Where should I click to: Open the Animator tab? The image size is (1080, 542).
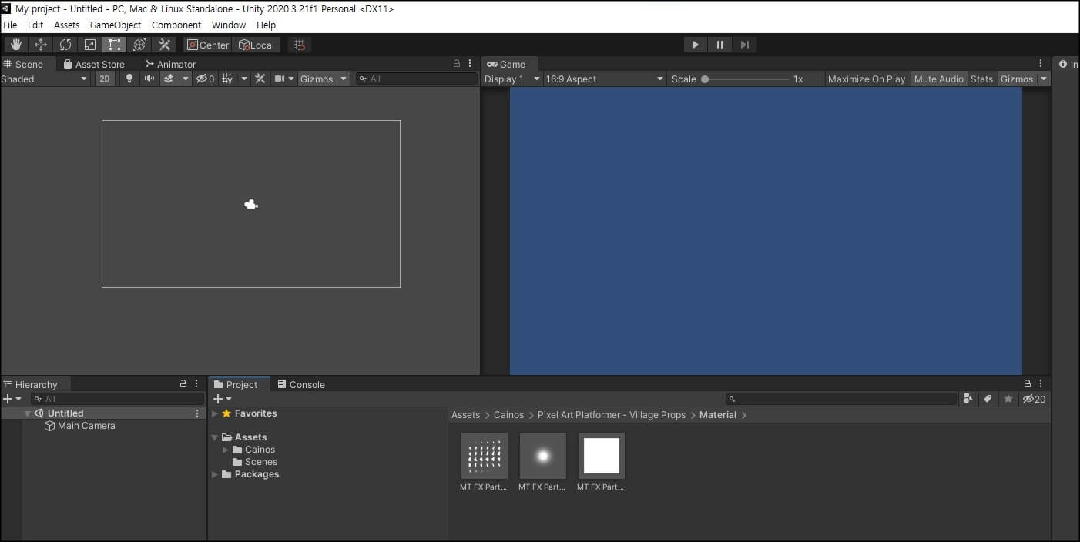[171, 64]
